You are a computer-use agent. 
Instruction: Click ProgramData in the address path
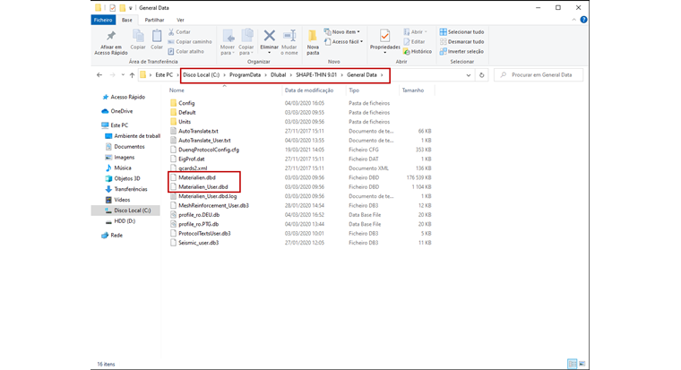[x=245, y=75]
